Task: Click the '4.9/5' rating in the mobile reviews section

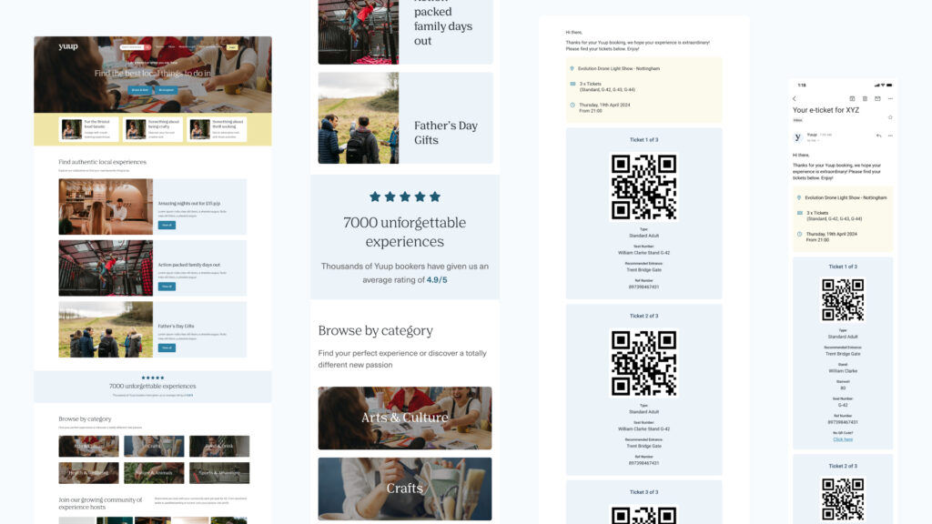Action: point(437,280)
